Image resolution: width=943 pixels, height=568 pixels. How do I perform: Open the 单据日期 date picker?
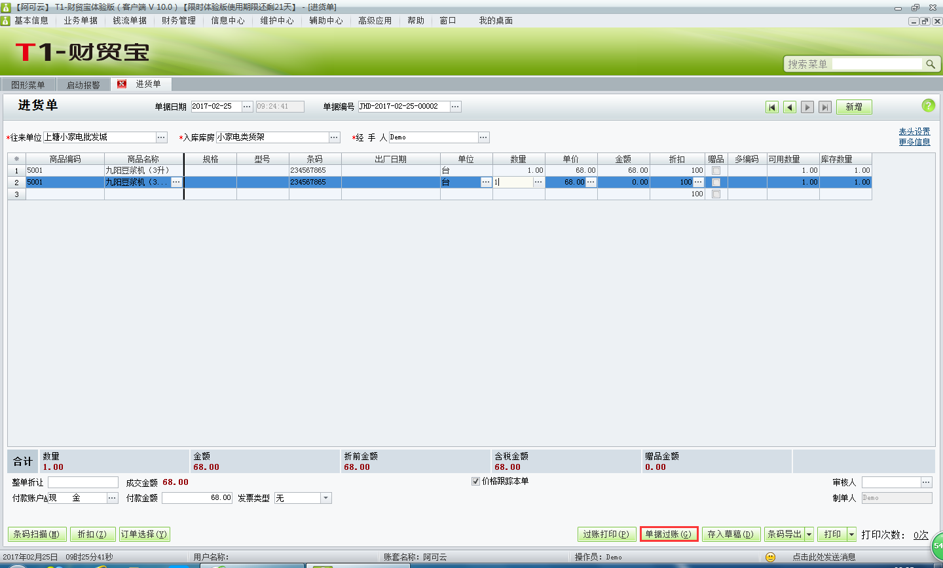click(247, 107)
